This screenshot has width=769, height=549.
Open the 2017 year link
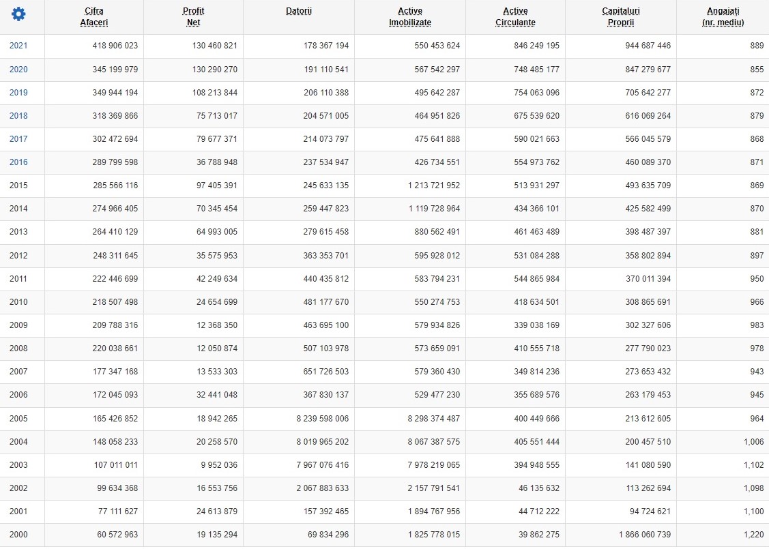pos(18,138)
